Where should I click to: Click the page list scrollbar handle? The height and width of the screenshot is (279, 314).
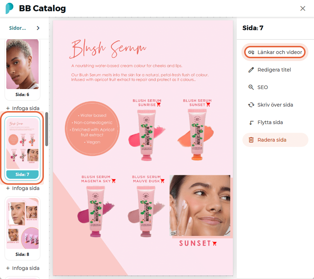pos(47,129)
